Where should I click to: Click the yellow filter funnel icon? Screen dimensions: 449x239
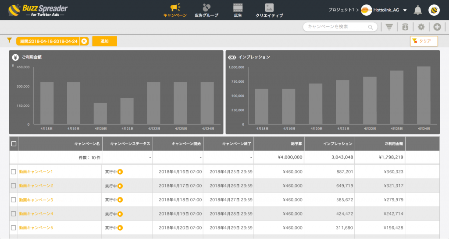coord(10,40)
